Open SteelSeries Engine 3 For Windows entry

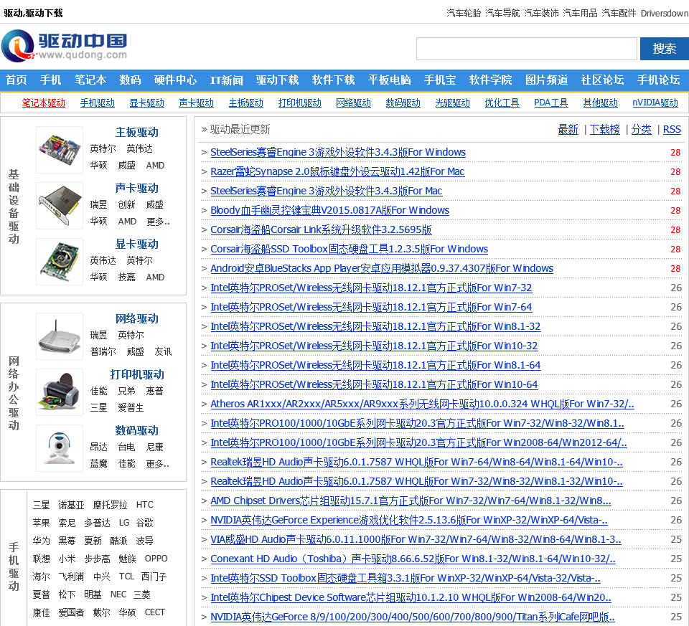338,152
